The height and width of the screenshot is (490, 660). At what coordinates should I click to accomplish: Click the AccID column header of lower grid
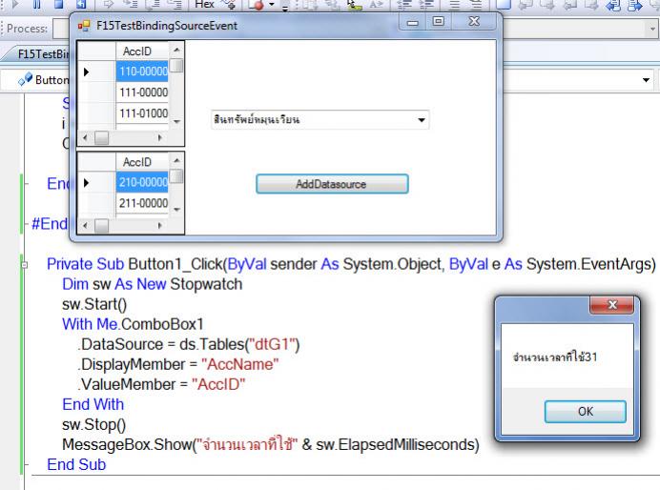coord(142,162)
